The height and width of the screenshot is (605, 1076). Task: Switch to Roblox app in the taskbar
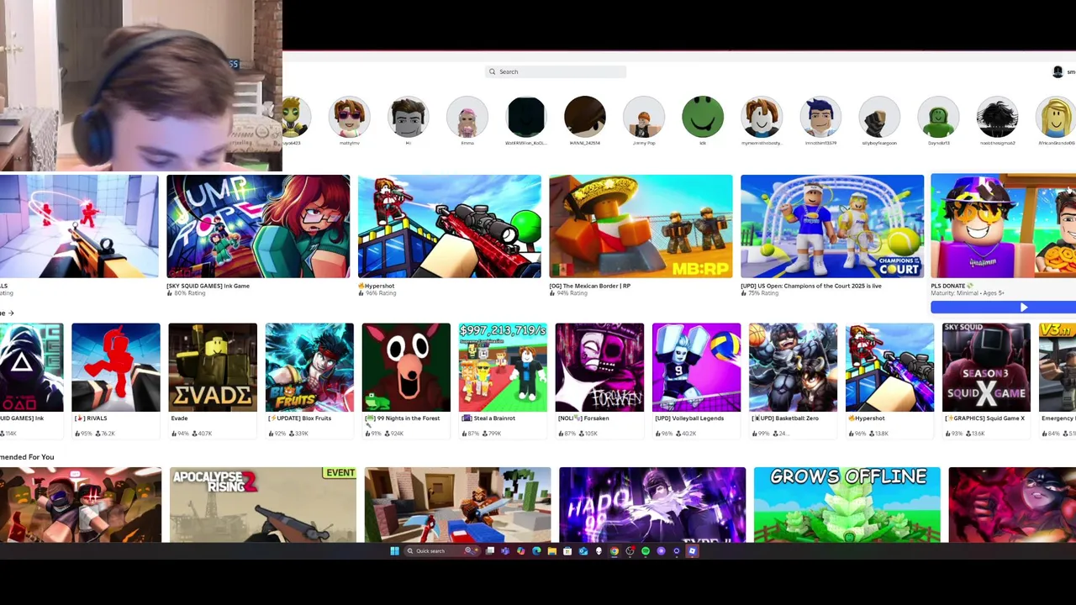692,551
